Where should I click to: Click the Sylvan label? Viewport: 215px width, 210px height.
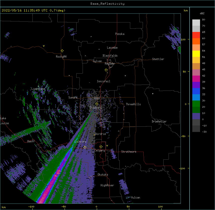[97, 61]
